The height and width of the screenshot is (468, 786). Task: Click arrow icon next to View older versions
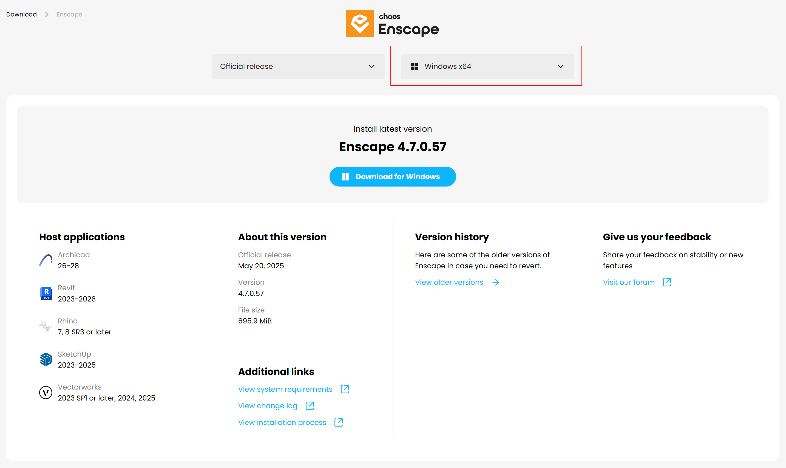click(495, 282)
